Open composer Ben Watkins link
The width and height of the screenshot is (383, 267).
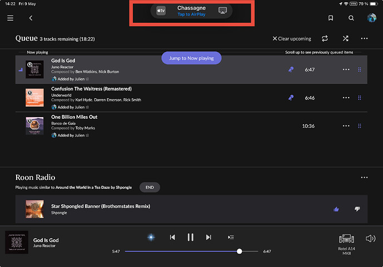click(86, 72)
